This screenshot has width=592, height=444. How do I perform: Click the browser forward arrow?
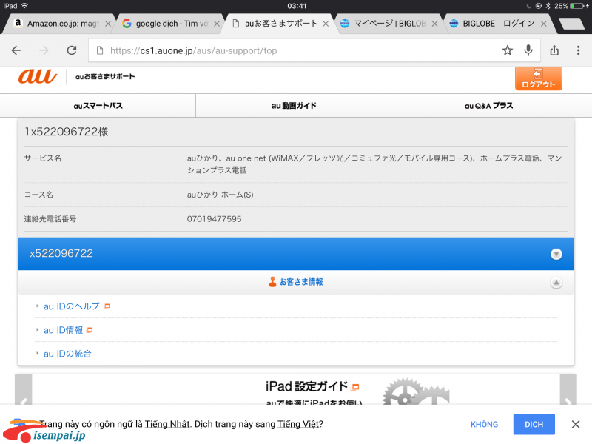pos(44,50)
